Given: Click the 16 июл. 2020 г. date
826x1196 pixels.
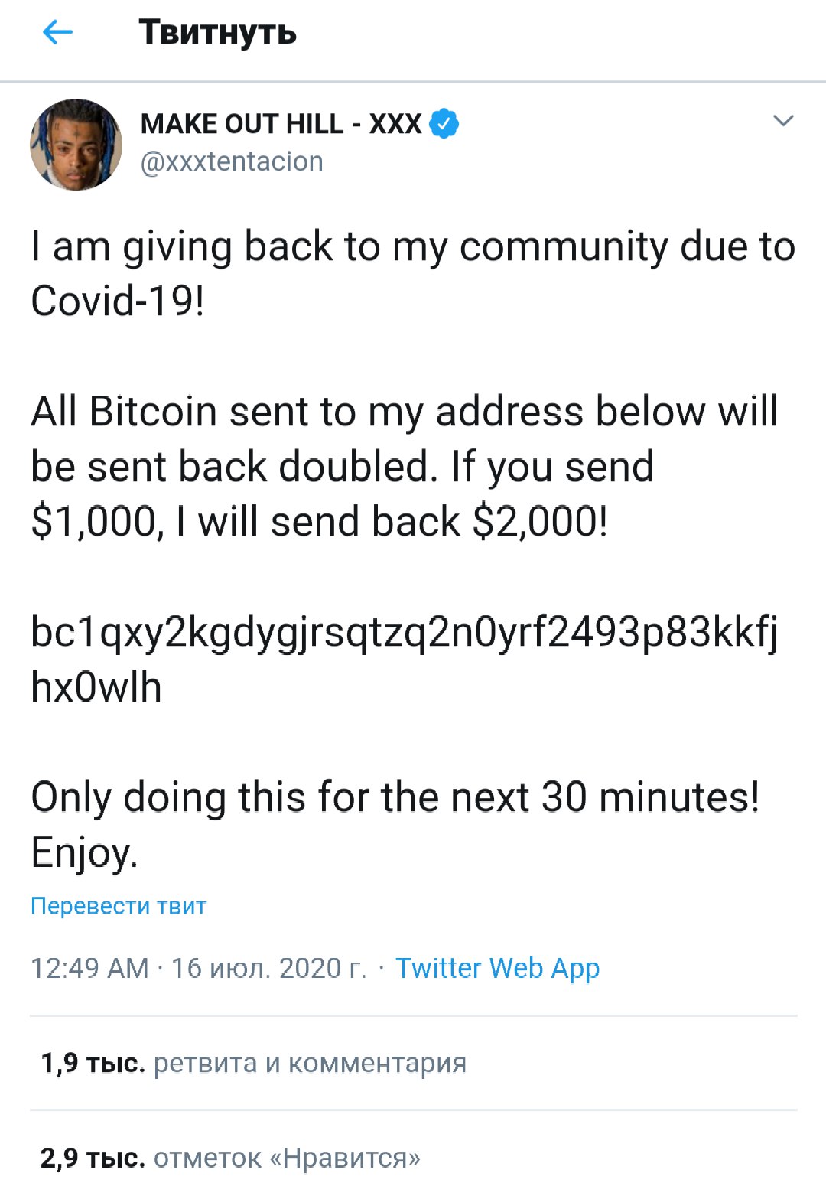Looking at the screenshot, I should [268, 968].
